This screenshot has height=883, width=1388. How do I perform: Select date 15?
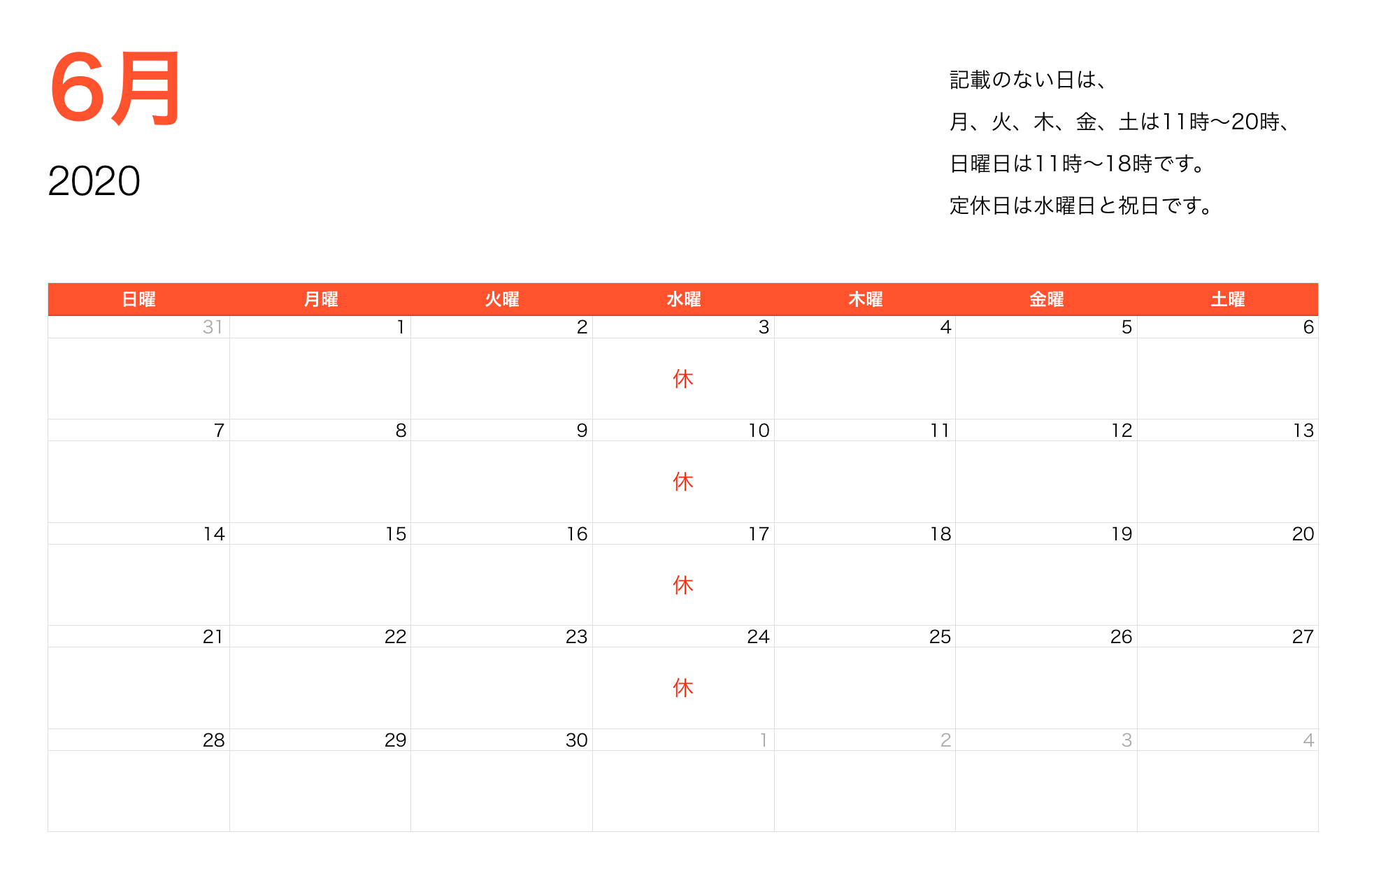click(396, 534)
